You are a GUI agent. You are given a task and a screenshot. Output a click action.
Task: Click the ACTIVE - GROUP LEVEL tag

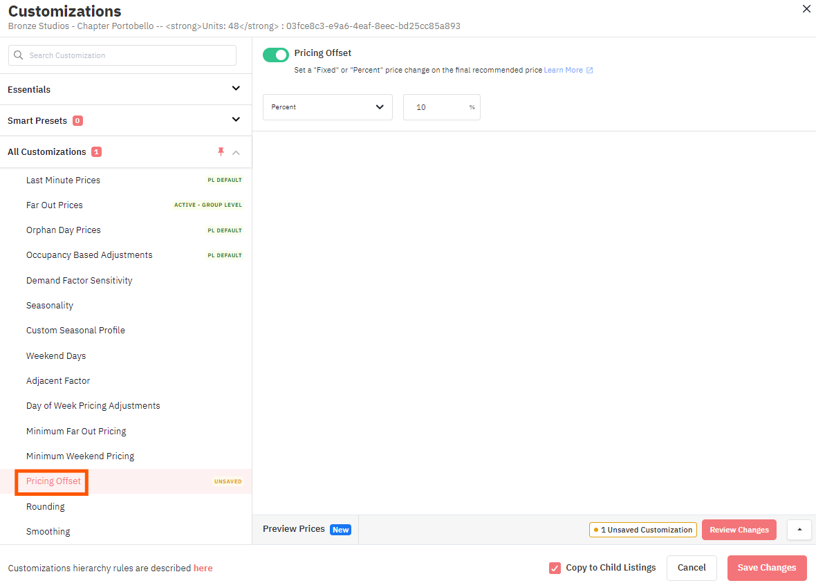click(208, 205)
